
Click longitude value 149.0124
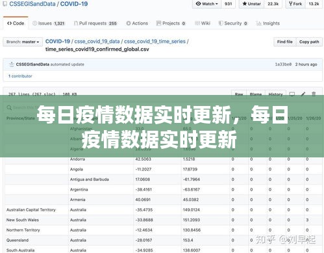pos(192,210)
